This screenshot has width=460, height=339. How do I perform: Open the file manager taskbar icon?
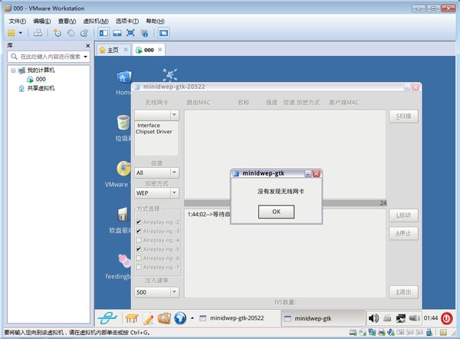click(164, 318)
